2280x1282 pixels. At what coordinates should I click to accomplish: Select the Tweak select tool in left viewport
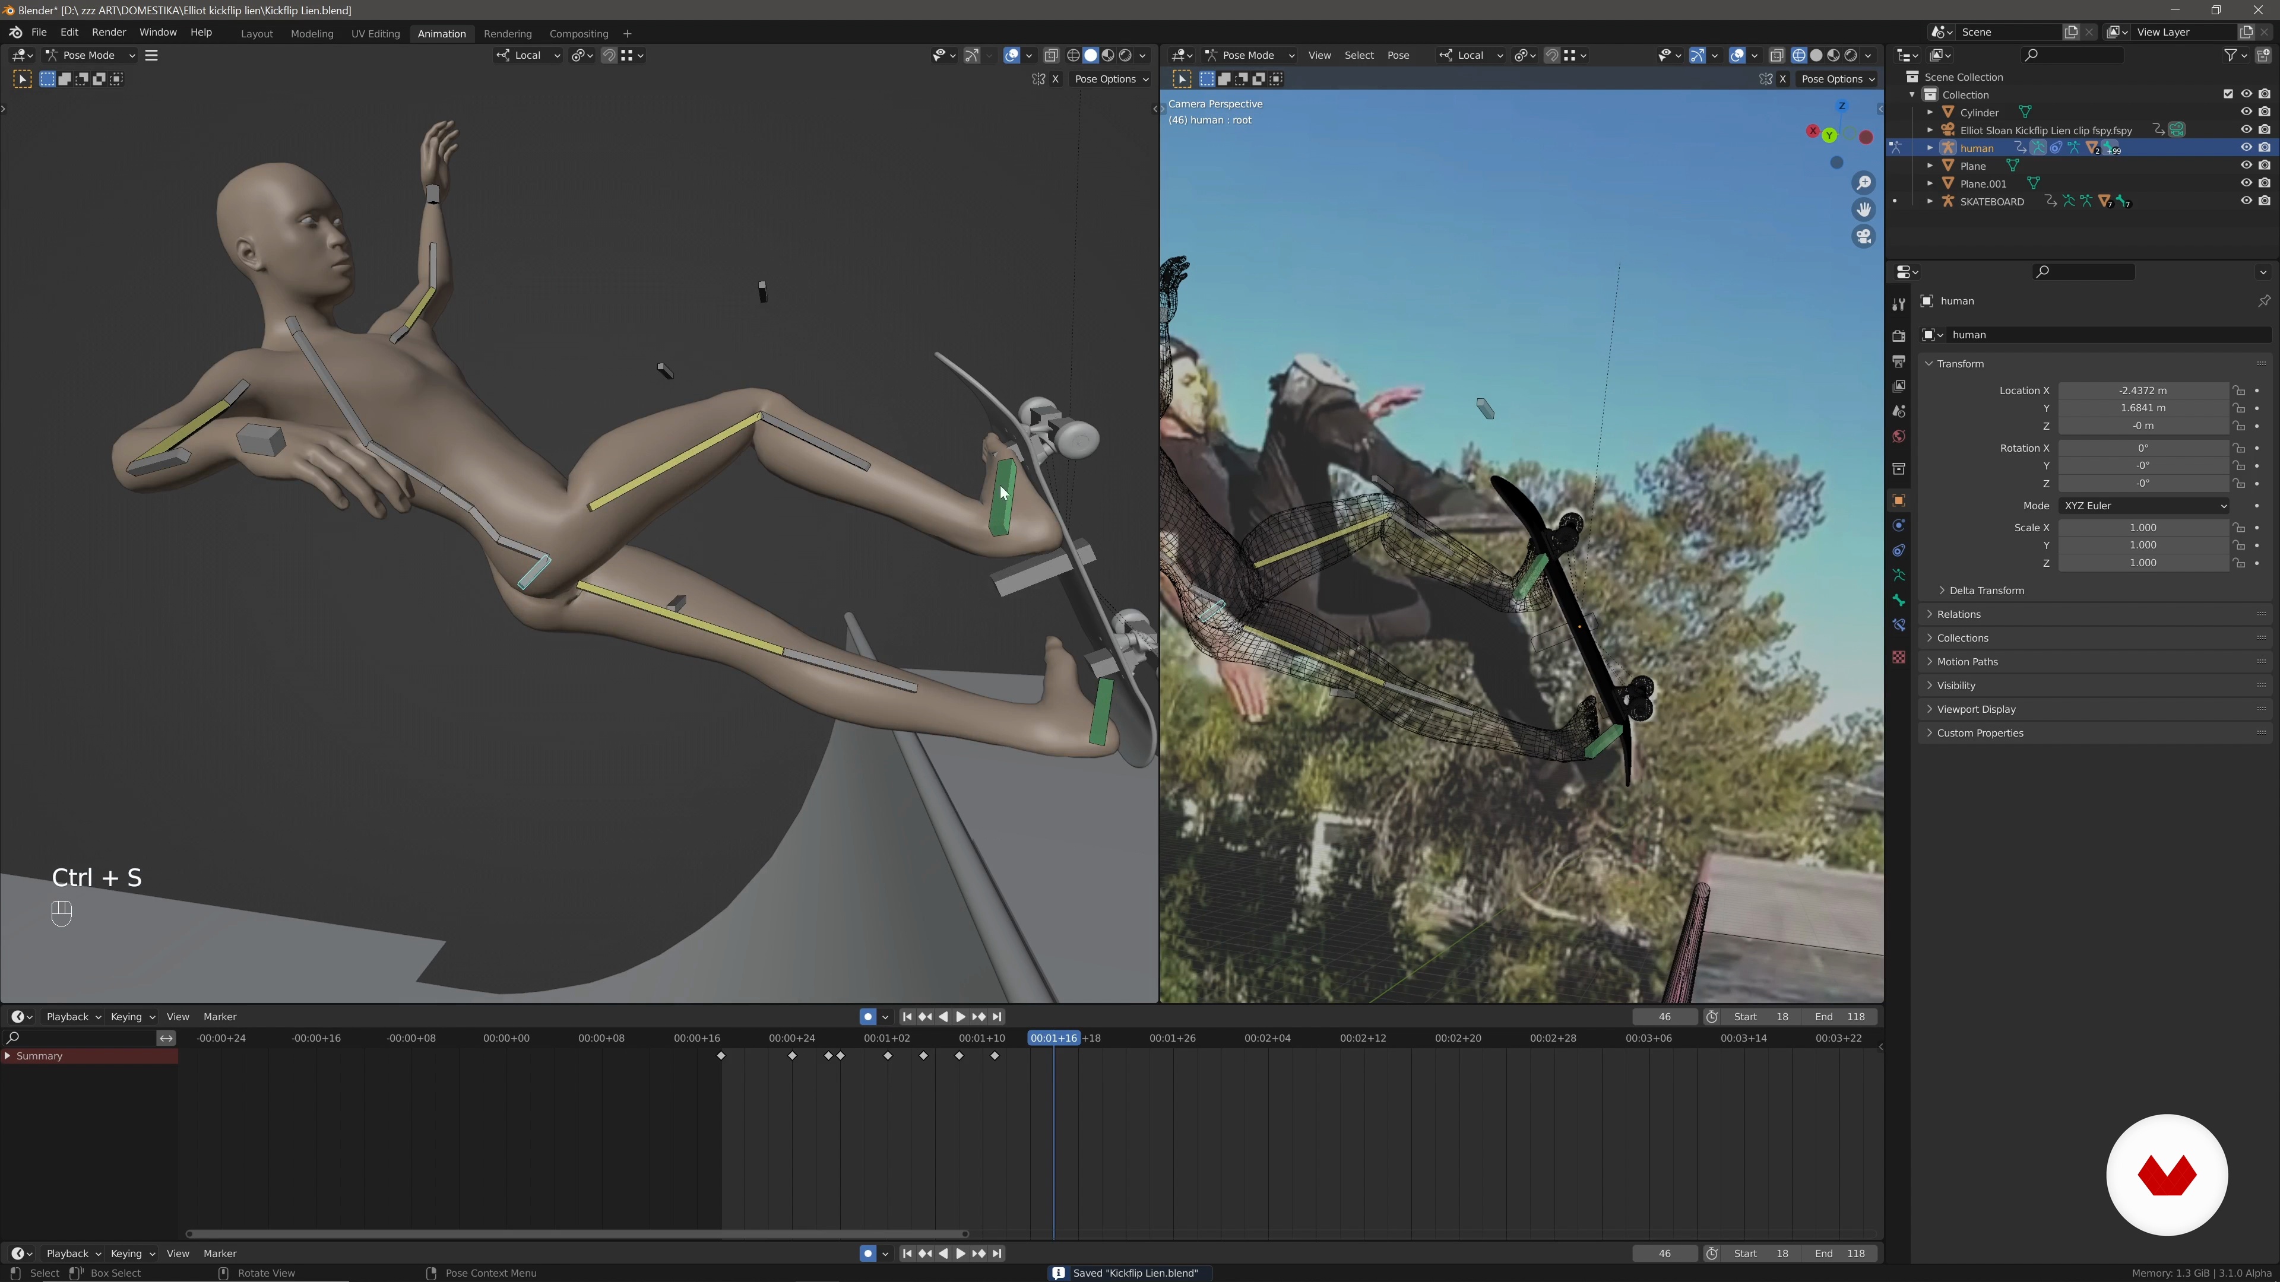click(x=22, y=79)
